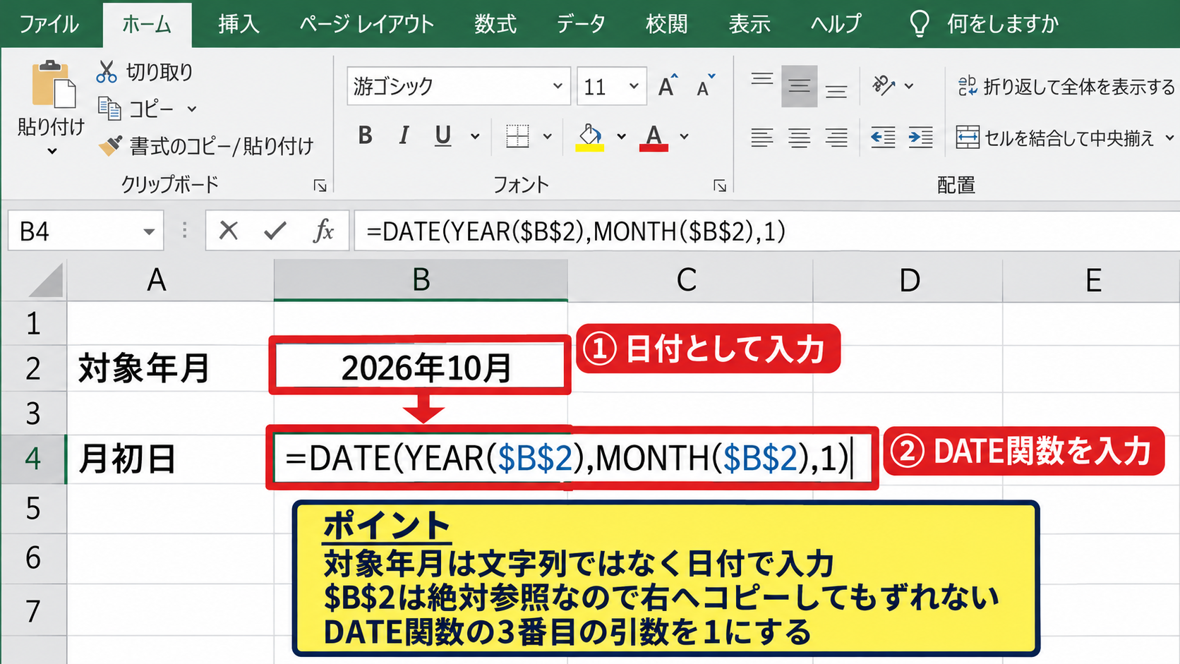Open Font group dialog launcher
Screen dimensions: 1180x664
[x=719, y=186]
